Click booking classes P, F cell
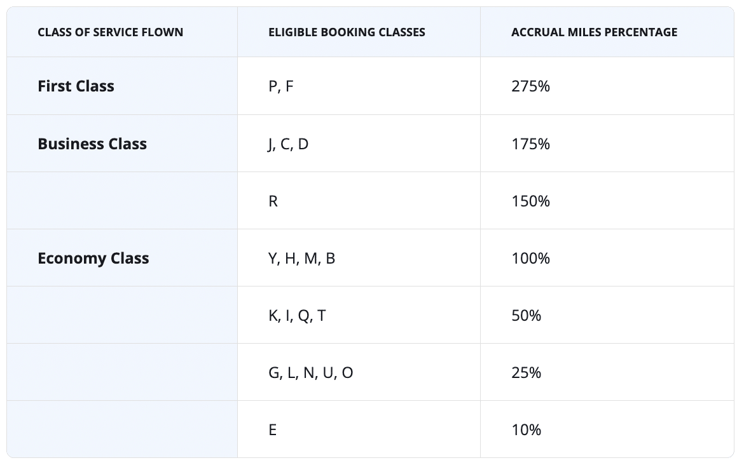Image resolution: width=744 pixels, height=465 pixels. [281, 86]
